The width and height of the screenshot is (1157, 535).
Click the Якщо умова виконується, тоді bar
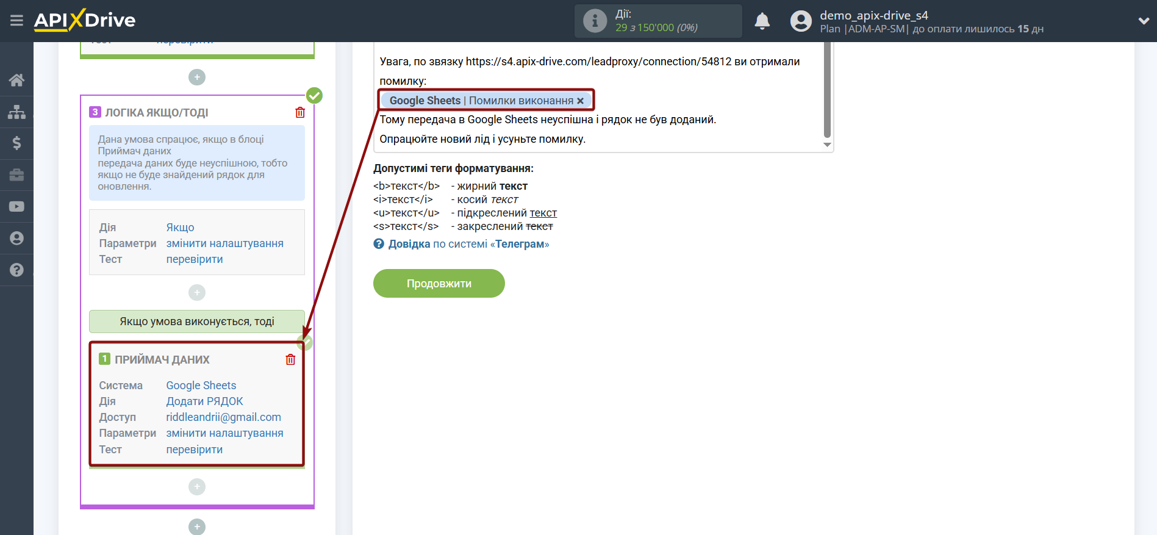click(x=197, y=321)
